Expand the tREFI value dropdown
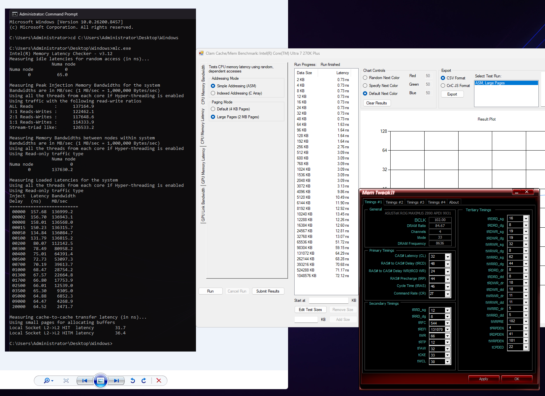 (x=448, y=329)
